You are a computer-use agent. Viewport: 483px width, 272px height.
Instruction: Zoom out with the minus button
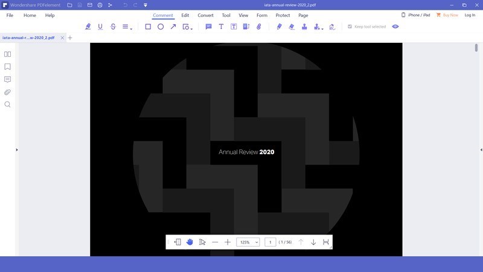pos(215,242)
